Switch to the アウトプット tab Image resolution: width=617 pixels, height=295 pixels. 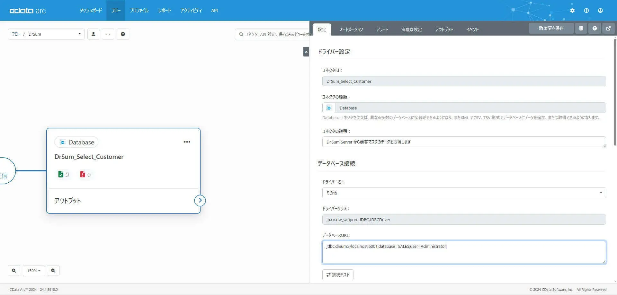[444, 30]
